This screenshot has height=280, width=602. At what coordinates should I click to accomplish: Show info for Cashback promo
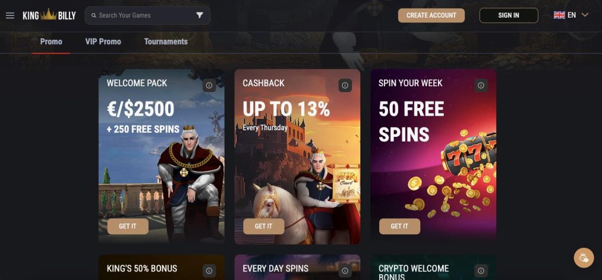pos(345,86)
